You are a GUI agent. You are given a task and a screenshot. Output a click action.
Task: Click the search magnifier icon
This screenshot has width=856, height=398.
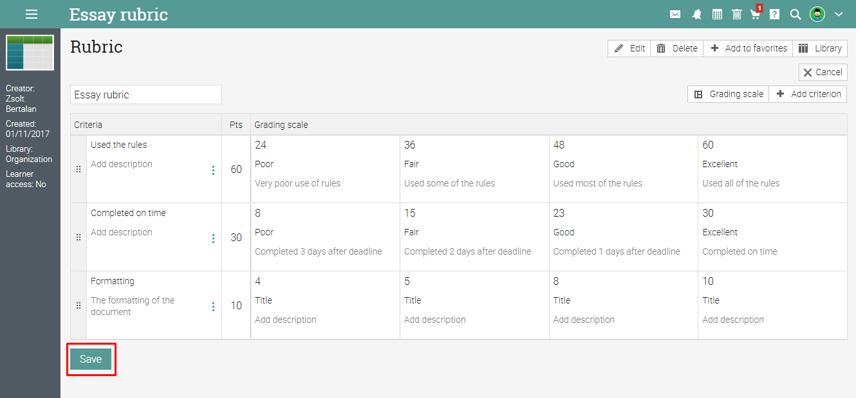[x=796, y=14]
